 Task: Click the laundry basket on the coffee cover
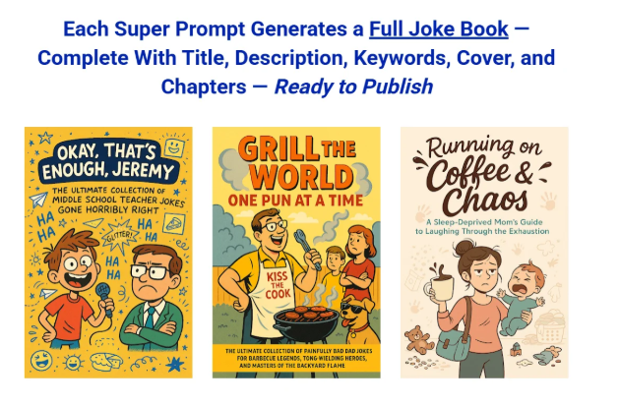[x=549, y=326]
